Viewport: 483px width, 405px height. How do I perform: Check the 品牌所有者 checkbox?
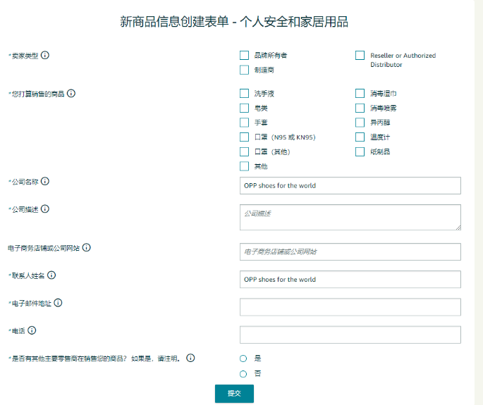244,56
